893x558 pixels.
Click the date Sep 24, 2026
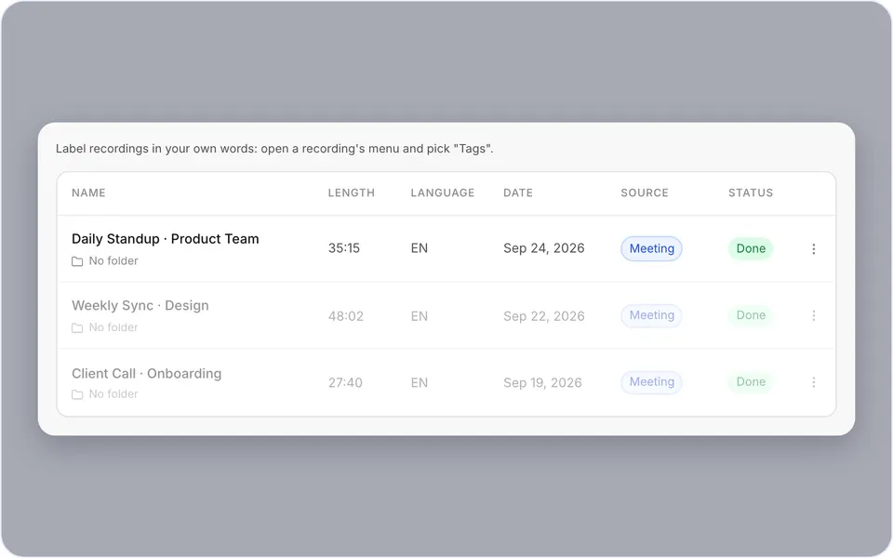(544, 248)
